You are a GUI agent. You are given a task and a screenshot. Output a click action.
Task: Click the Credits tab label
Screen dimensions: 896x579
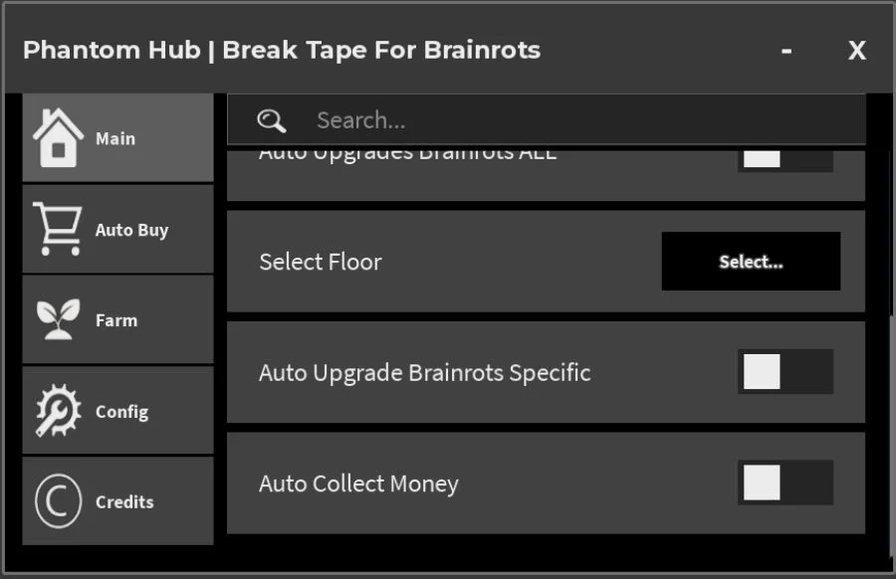[124, 502]
